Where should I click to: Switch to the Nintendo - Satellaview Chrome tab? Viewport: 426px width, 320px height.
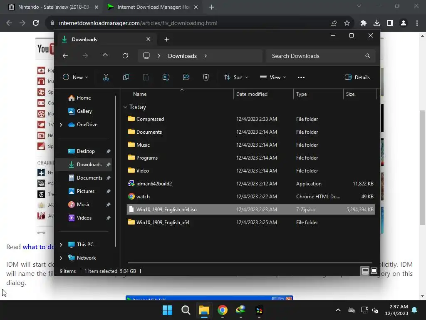(x=53, y=7)
